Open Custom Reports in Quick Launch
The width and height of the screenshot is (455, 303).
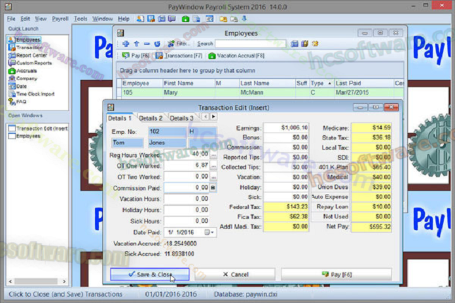[x=30, y=63]
